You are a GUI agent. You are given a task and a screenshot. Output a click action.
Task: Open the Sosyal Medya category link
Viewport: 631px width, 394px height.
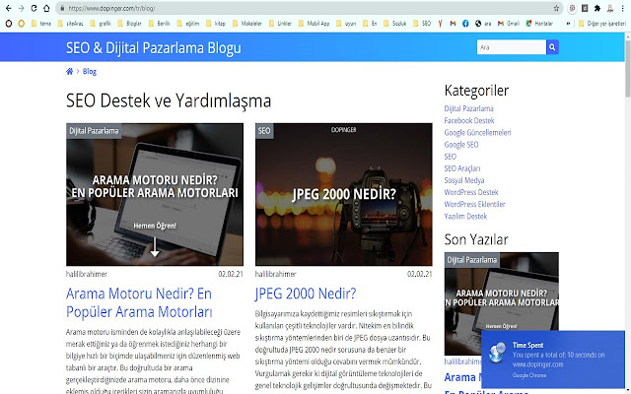tap(466, 180)
